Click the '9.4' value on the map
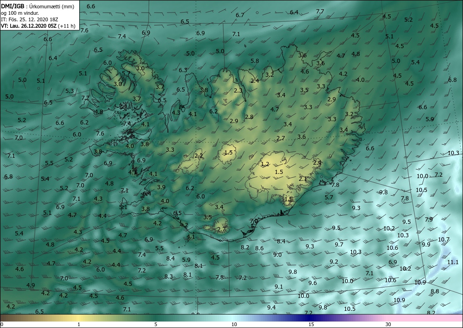The image size is (463, 328). click(271, 308)
